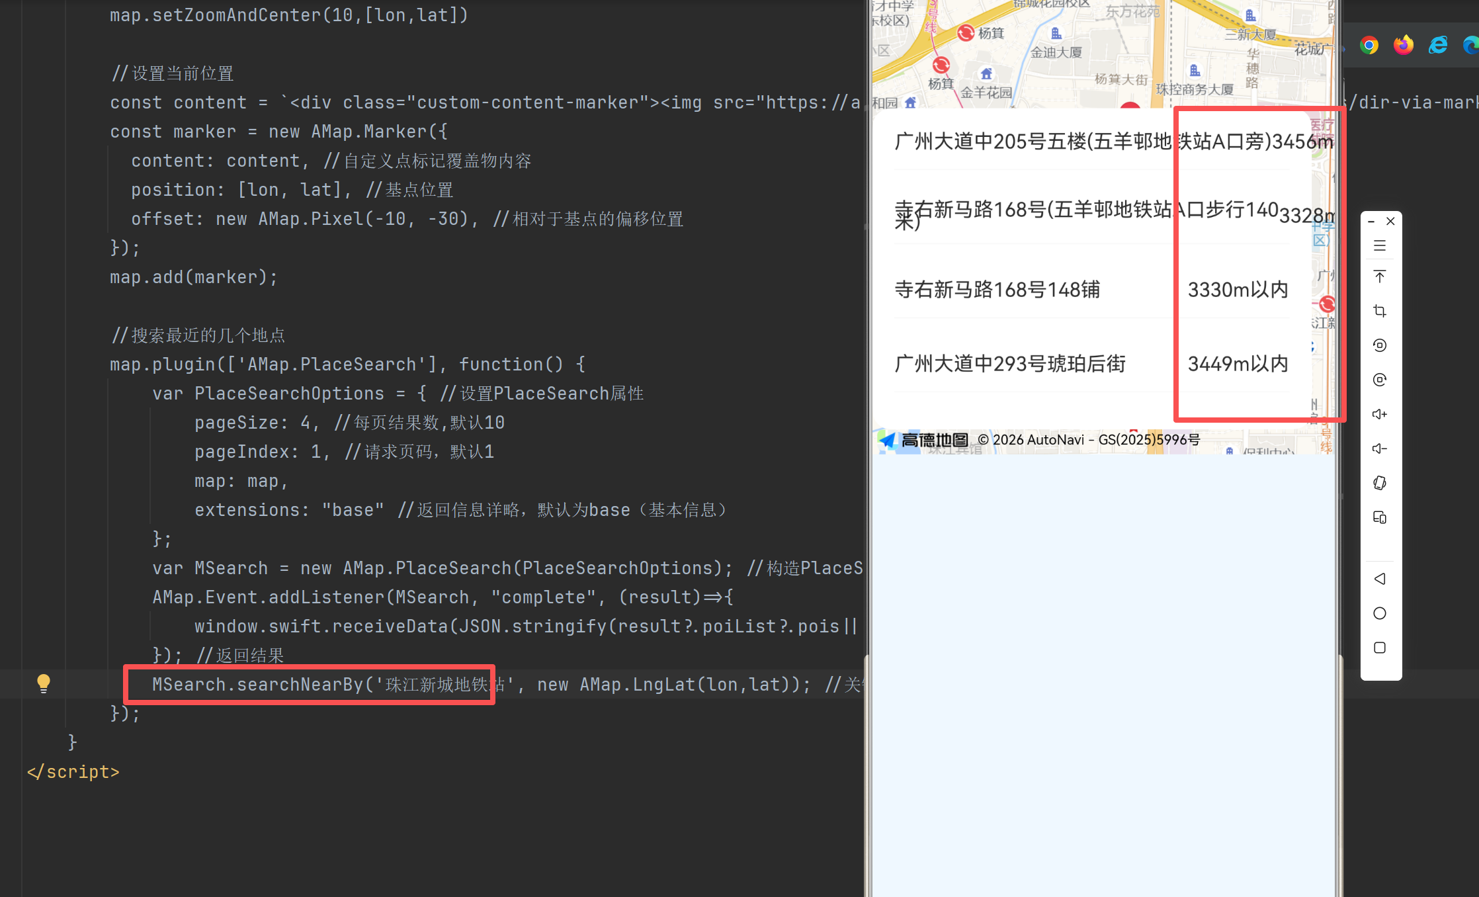
Task: Tap the emulator home circle button
Action: click(x=1380, y=613)
